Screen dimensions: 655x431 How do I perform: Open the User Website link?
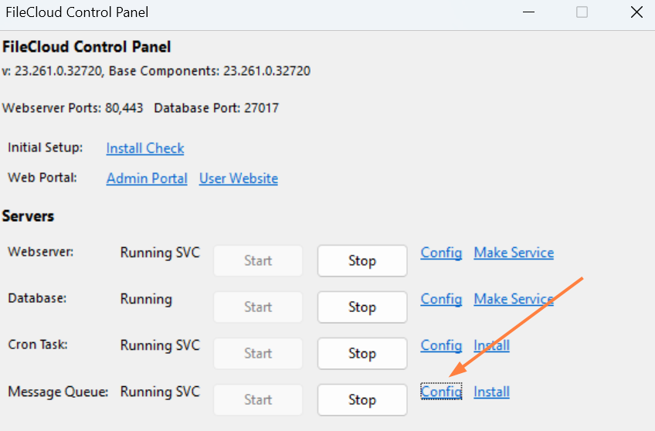239,178
